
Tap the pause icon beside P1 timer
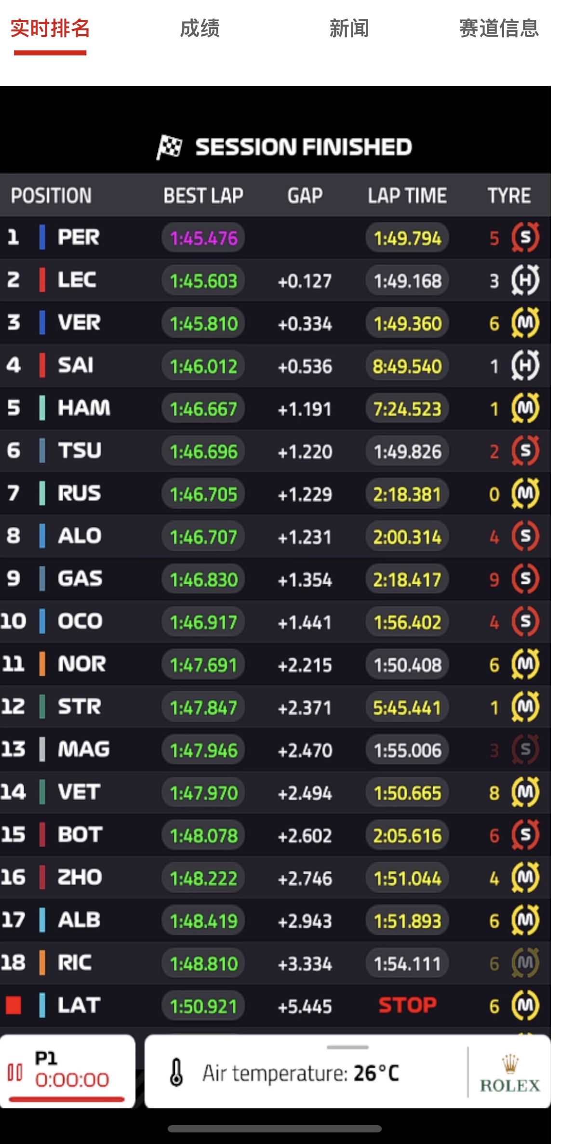[x=15, y=1073]
